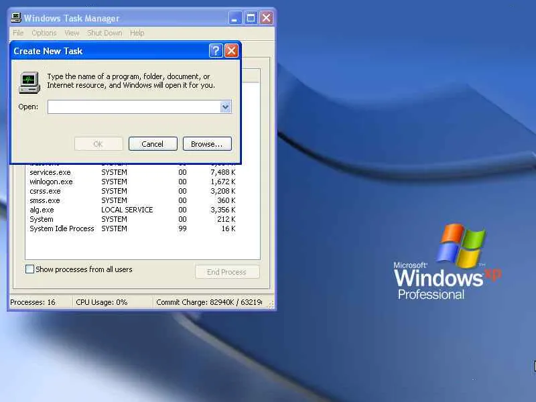Click the 1,672 K memory value

(223, 182)
